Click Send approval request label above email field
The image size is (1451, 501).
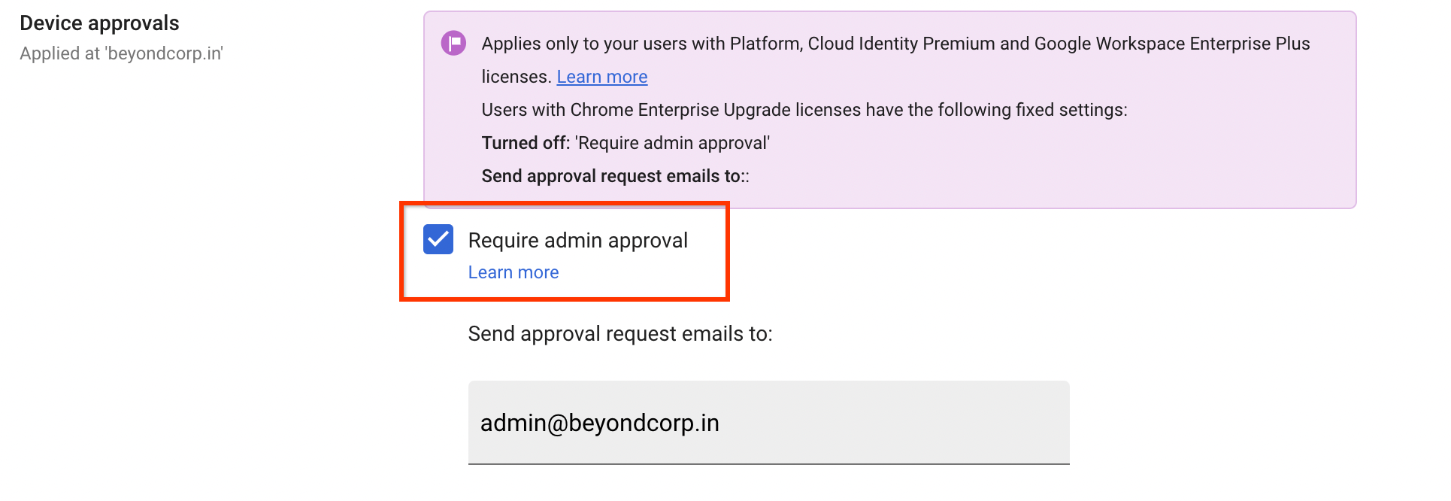[620, 334]
